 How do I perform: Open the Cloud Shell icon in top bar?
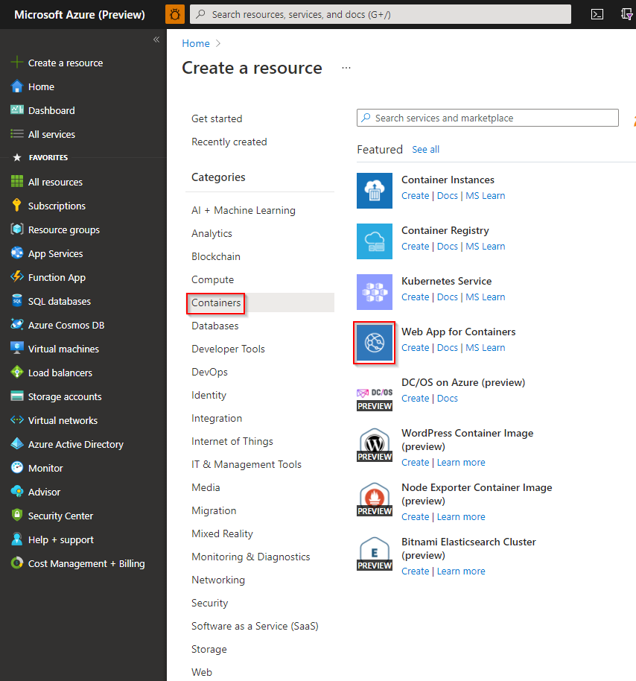click(597, 13)
